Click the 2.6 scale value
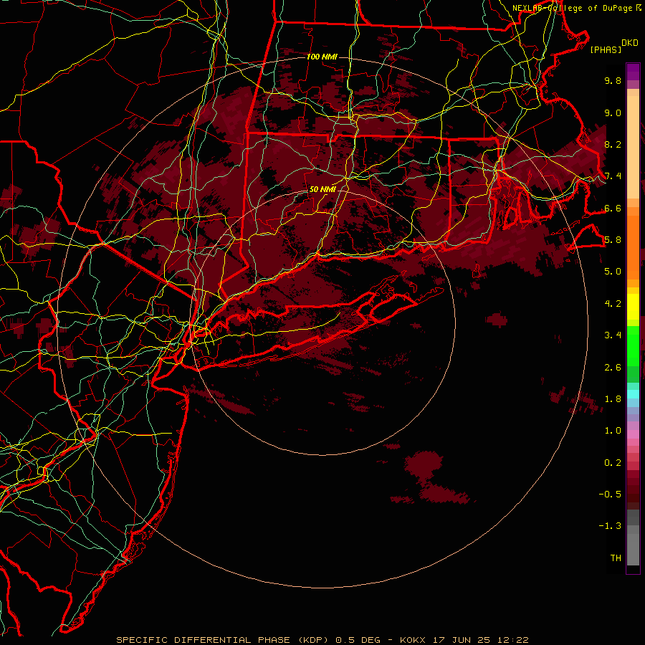This screenshot has height=645, width=645. click(x=613, y=368)
